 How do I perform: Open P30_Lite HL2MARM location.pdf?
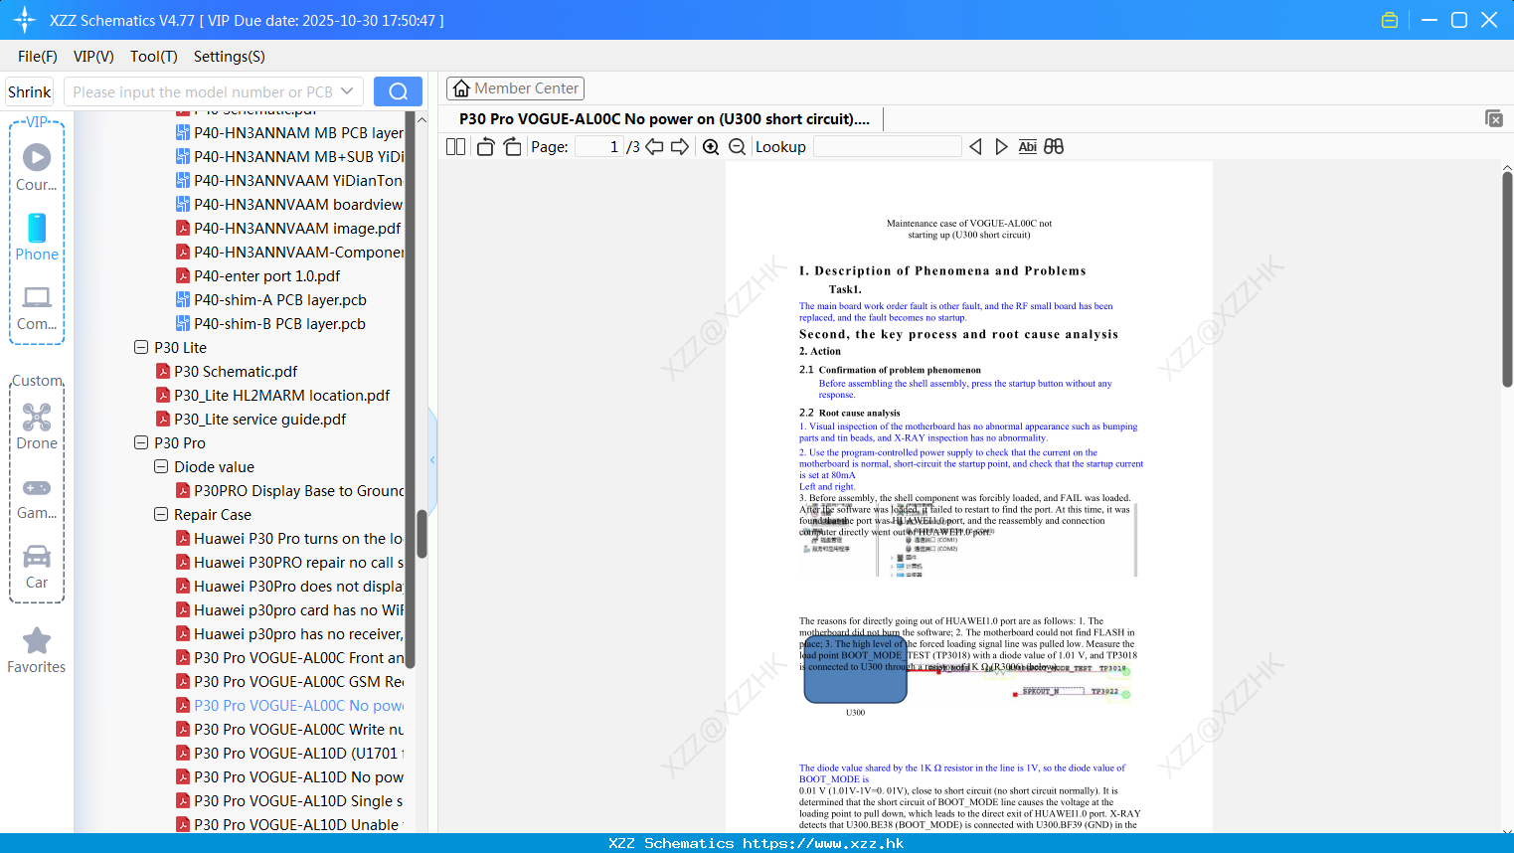coord(273,395)
